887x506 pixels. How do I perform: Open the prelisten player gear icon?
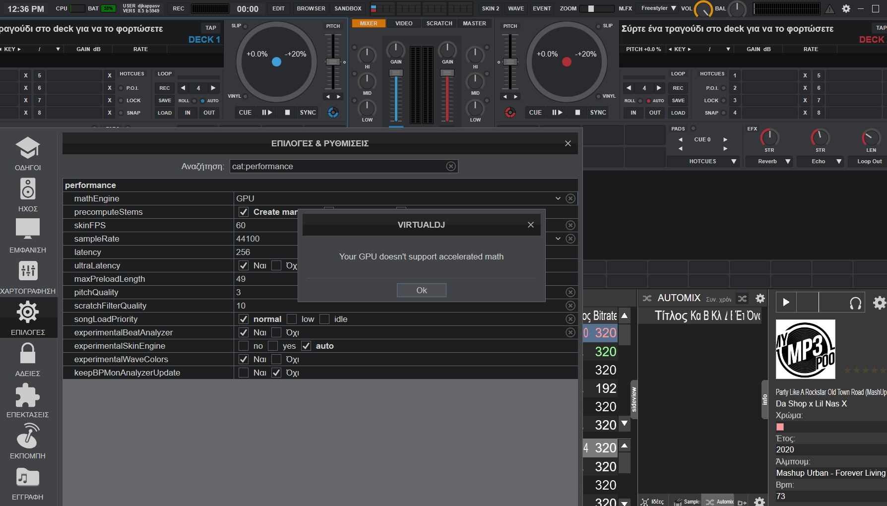[879, 302]
